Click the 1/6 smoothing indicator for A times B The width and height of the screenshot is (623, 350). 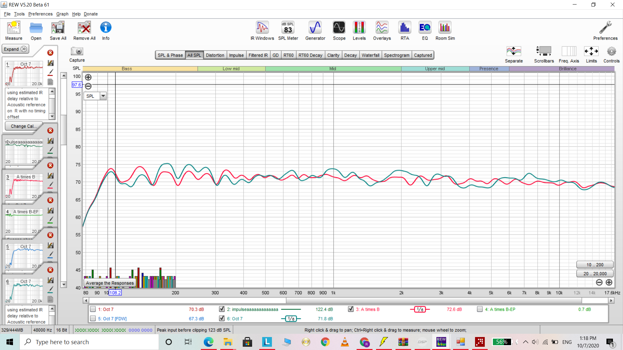coord(420,309)
